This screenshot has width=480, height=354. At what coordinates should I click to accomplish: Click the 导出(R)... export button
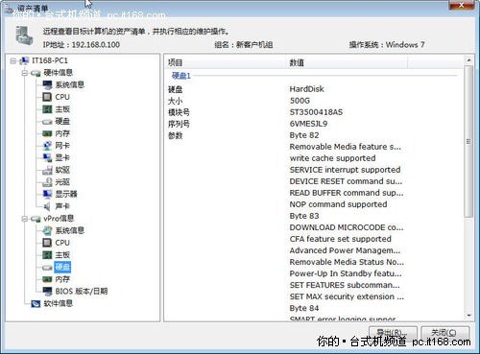tap(393, 333)
